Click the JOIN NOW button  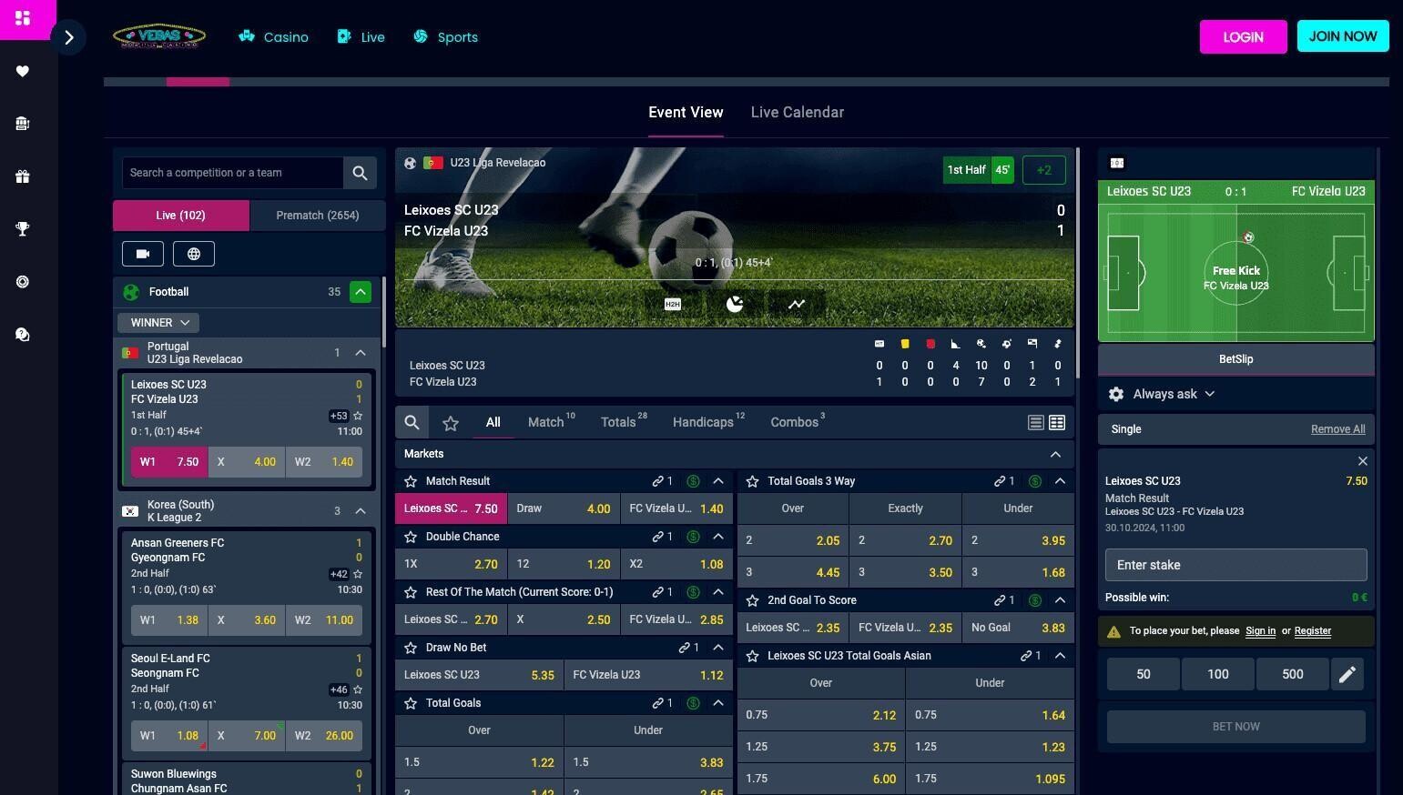point(1342,36)
